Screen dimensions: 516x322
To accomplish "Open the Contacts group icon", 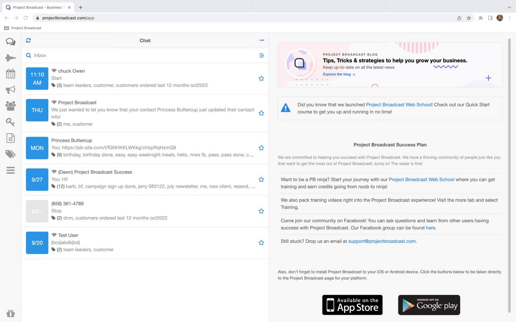I will pos(10,106).
